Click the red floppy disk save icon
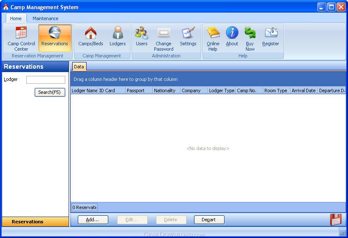 pos(336,220)
